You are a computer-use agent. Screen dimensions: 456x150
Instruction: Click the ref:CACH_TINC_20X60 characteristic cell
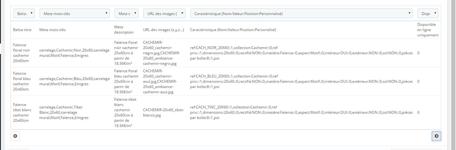pyautogui.click(x=301, y=112)
